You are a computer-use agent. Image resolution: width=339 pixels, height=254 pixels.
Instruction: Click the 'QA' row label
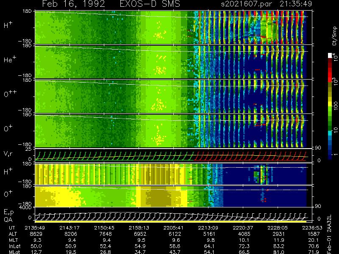click(8, 220)
